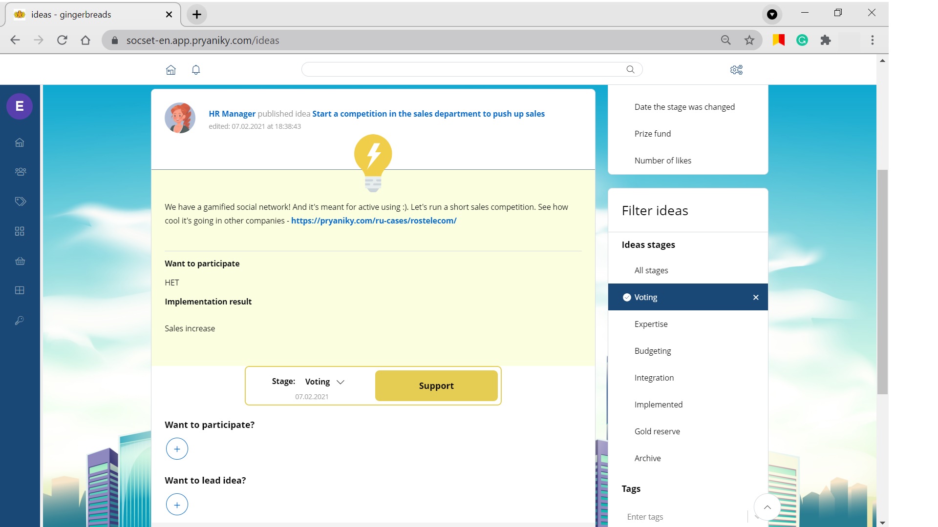Image resolution: width=938 pixels, height=527 pixels.
Task: Select the Expertise stage filter
Action: pos(651,324)
